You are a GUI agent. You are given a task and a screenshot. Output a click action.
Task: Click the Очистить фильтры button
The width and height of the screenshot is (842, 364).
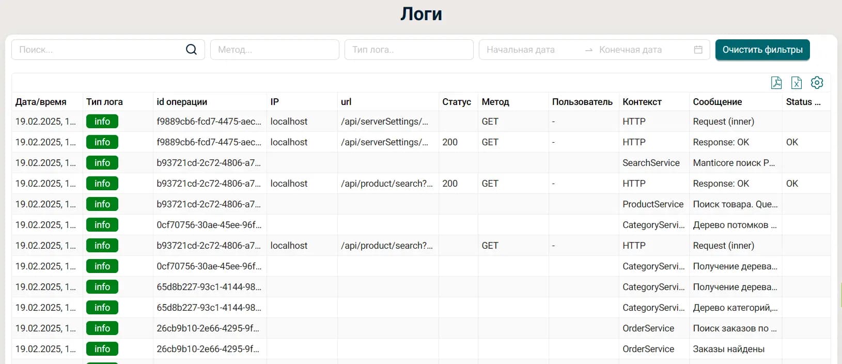click(x=762, y=50)
